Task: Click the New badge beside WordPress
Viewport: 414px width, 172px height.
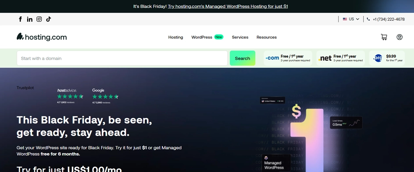Action: (x=218, y=37)
